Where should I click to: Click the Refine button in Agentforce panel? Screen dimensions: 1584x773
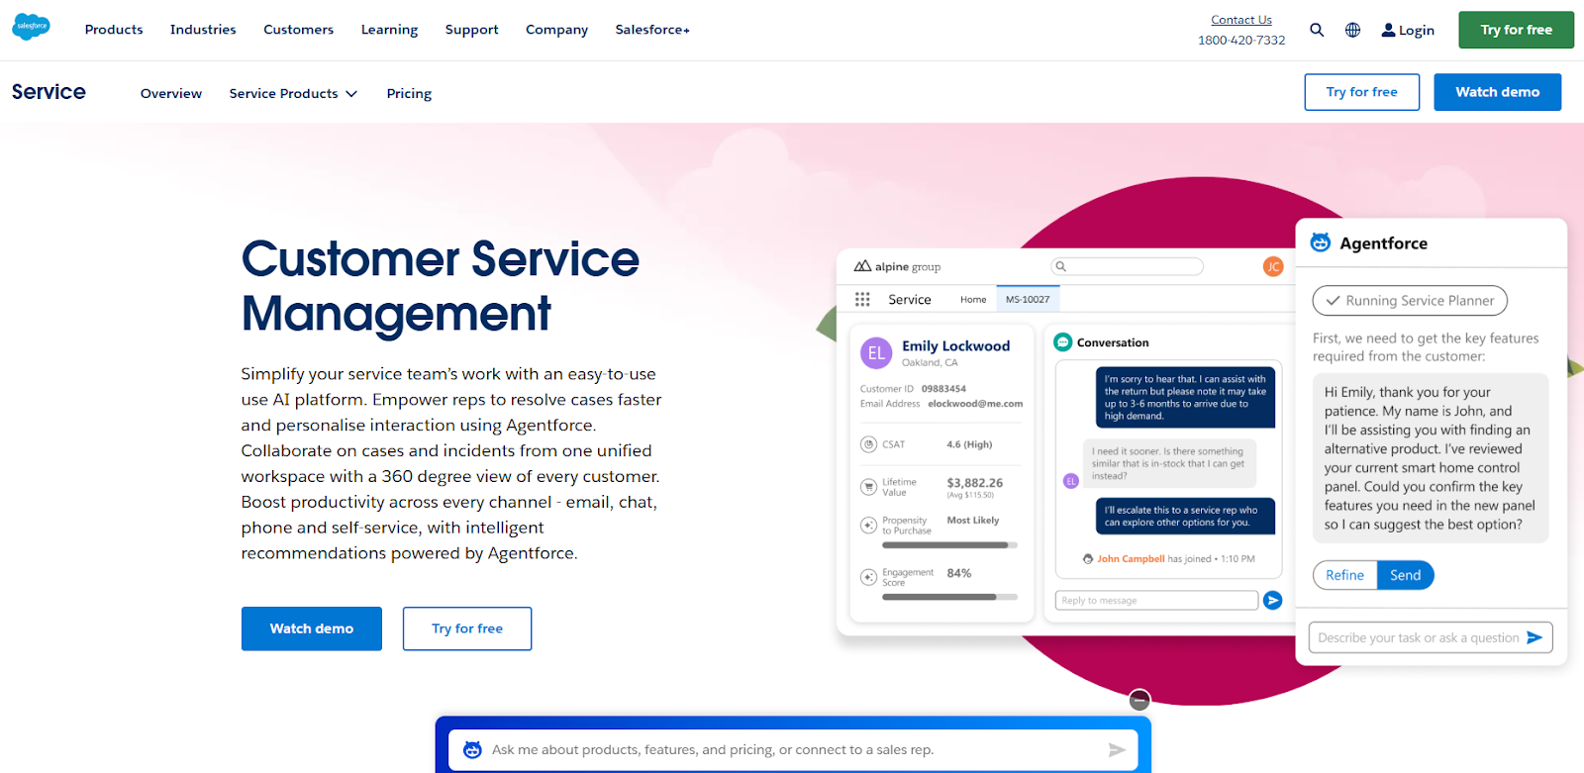coord(1344,575)
